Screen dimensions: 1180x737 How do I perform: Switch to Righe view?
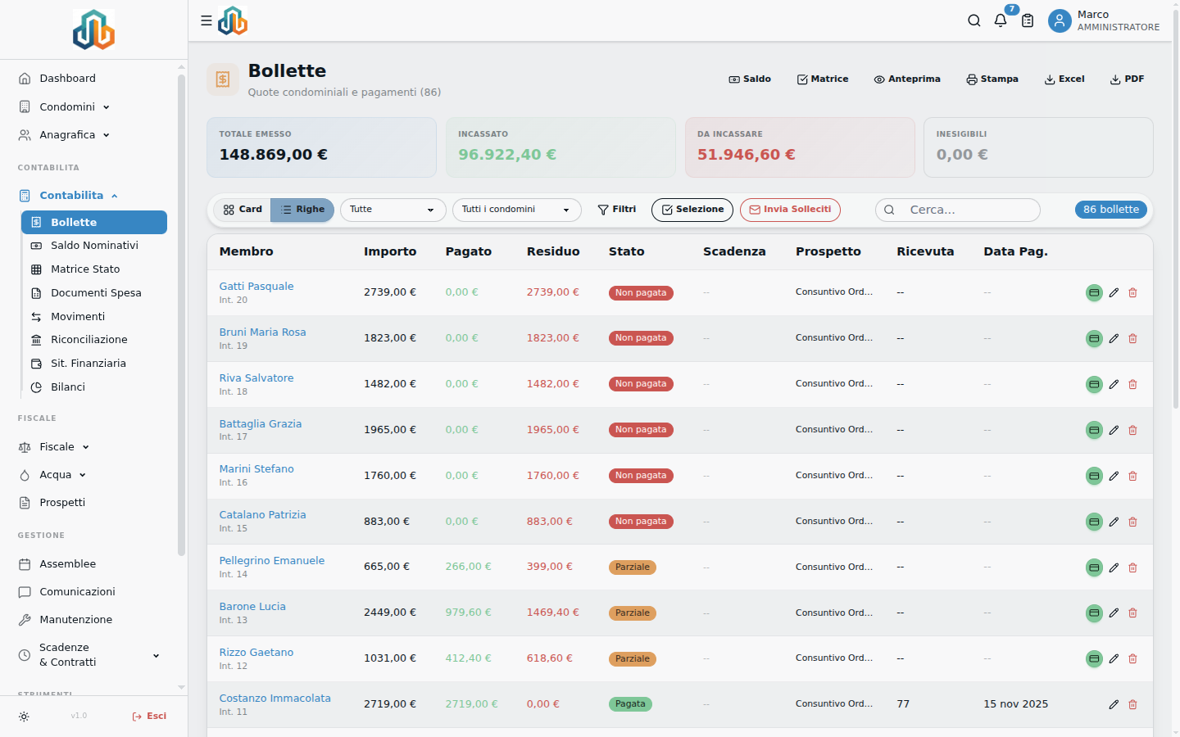(302, 210)
